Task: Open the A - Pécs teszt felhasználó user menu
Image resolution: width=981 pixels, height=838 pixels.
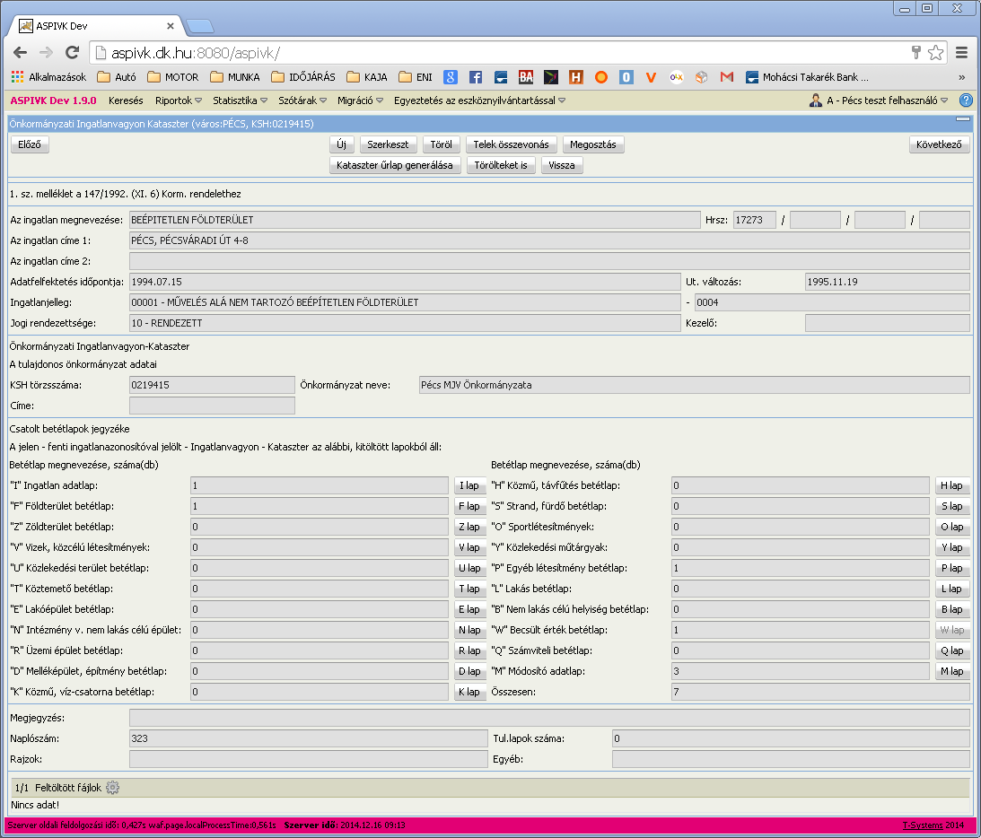Action: [879, 100]
